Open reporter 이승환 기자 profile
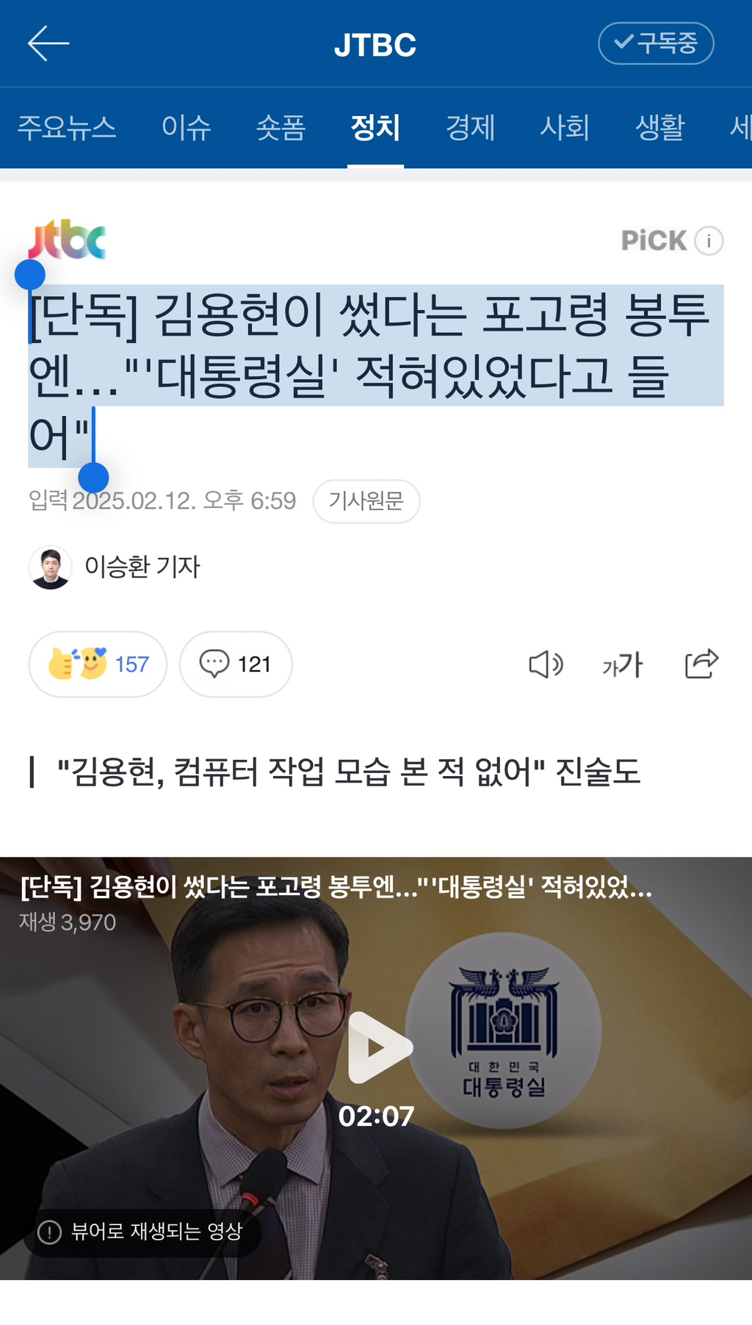 142,567
